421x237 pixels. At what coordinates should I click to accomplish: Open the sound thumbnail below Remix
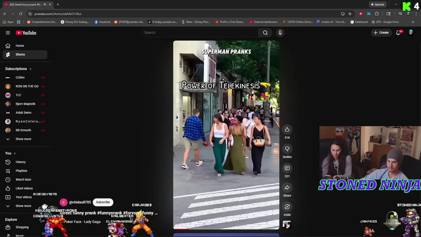pos(287,225)
